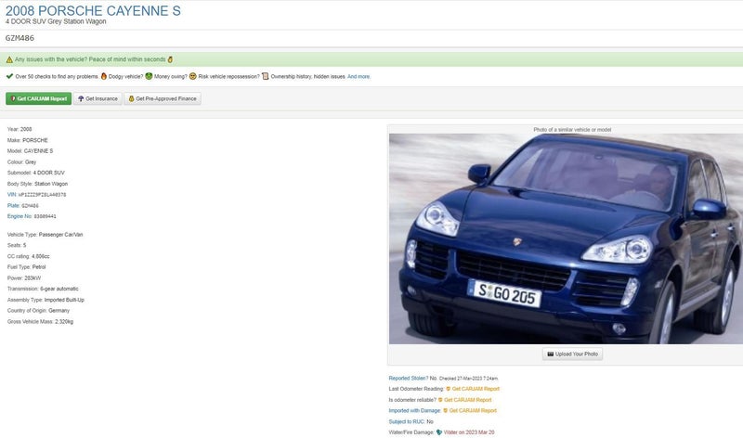
Task: Click the money bag icon in the green banner
Action: click(x=170, y=59)
